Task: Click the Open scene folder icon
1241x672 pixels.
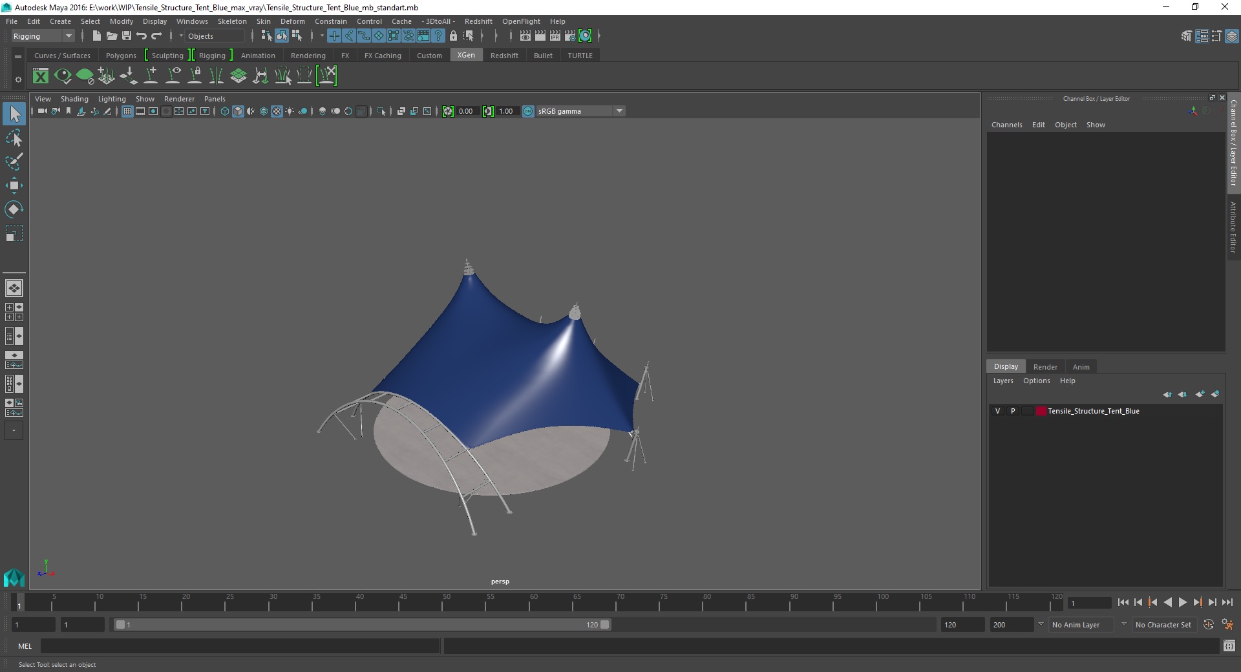Action: coord(111,36)
